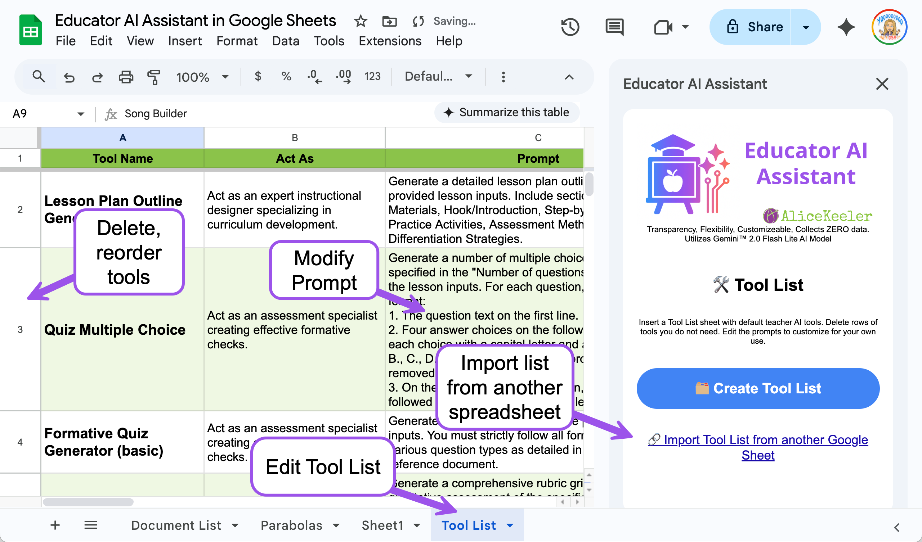This screenshot has height=542, width=922.
Task: Switch to the Parabolas sheet tab
Action: [291, 525]
